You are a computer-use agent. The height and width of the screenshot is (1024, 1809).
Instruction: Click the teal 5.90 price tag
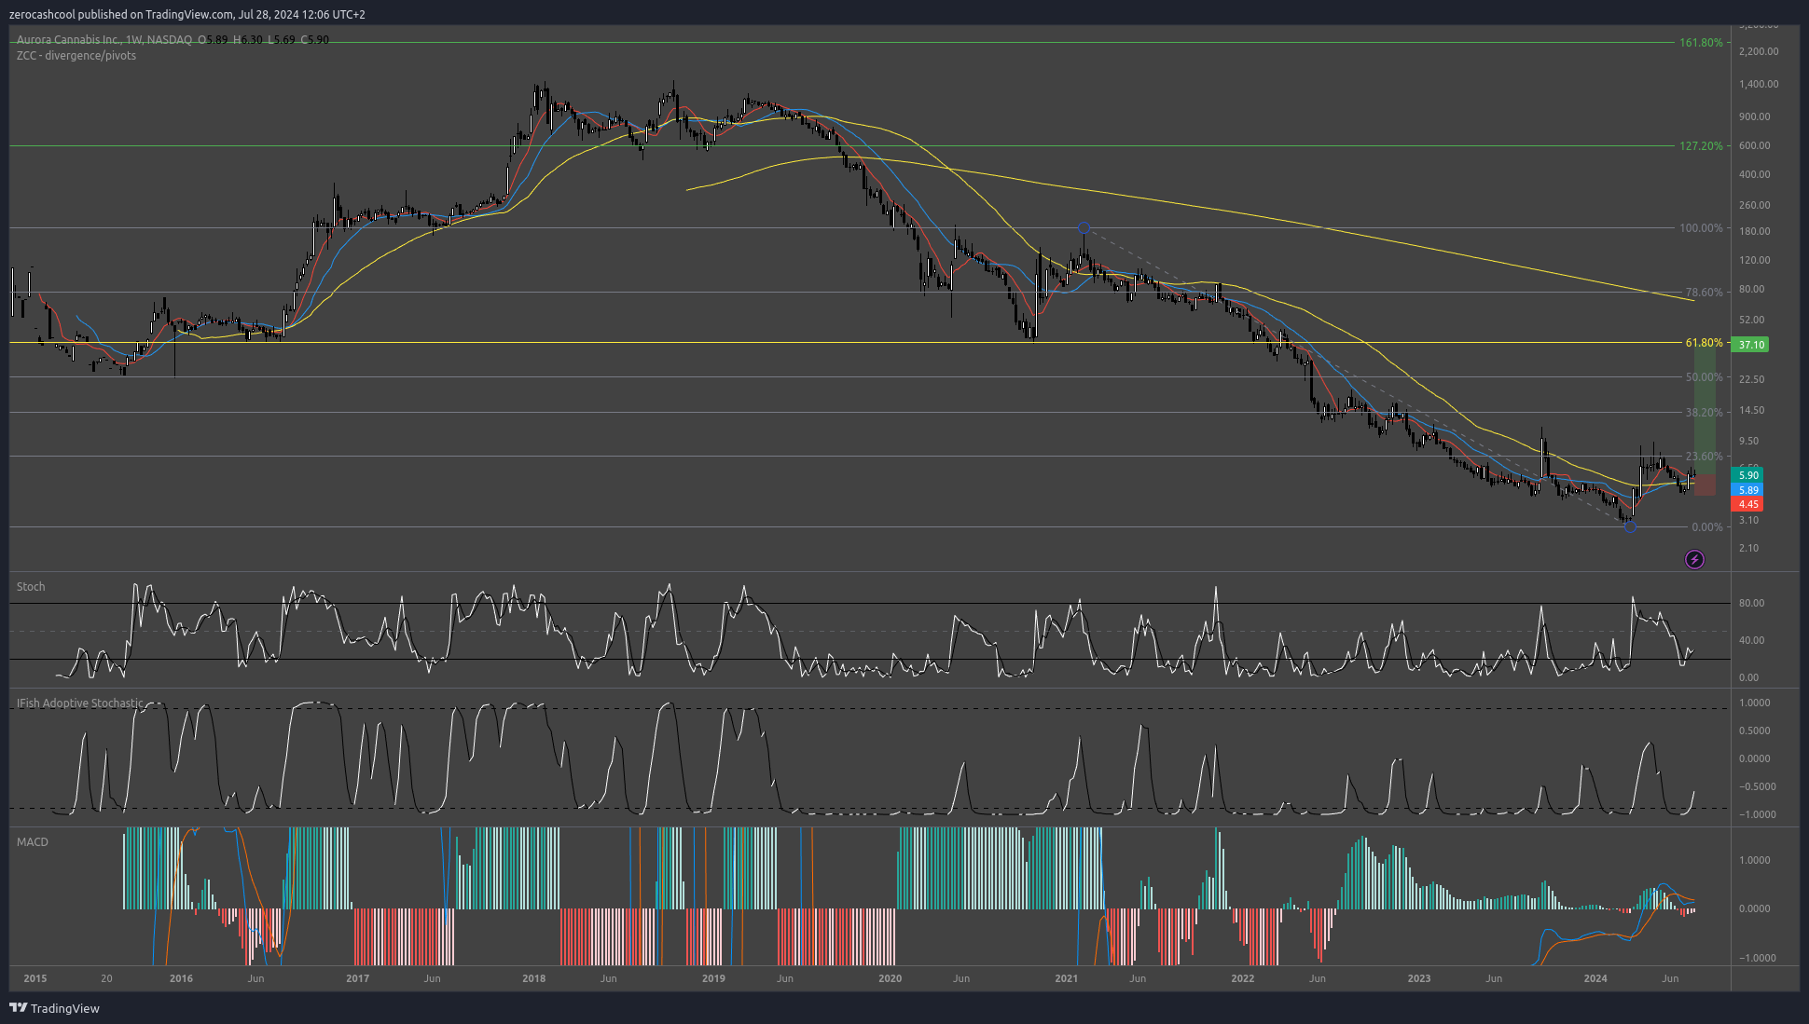[1748, 475]
